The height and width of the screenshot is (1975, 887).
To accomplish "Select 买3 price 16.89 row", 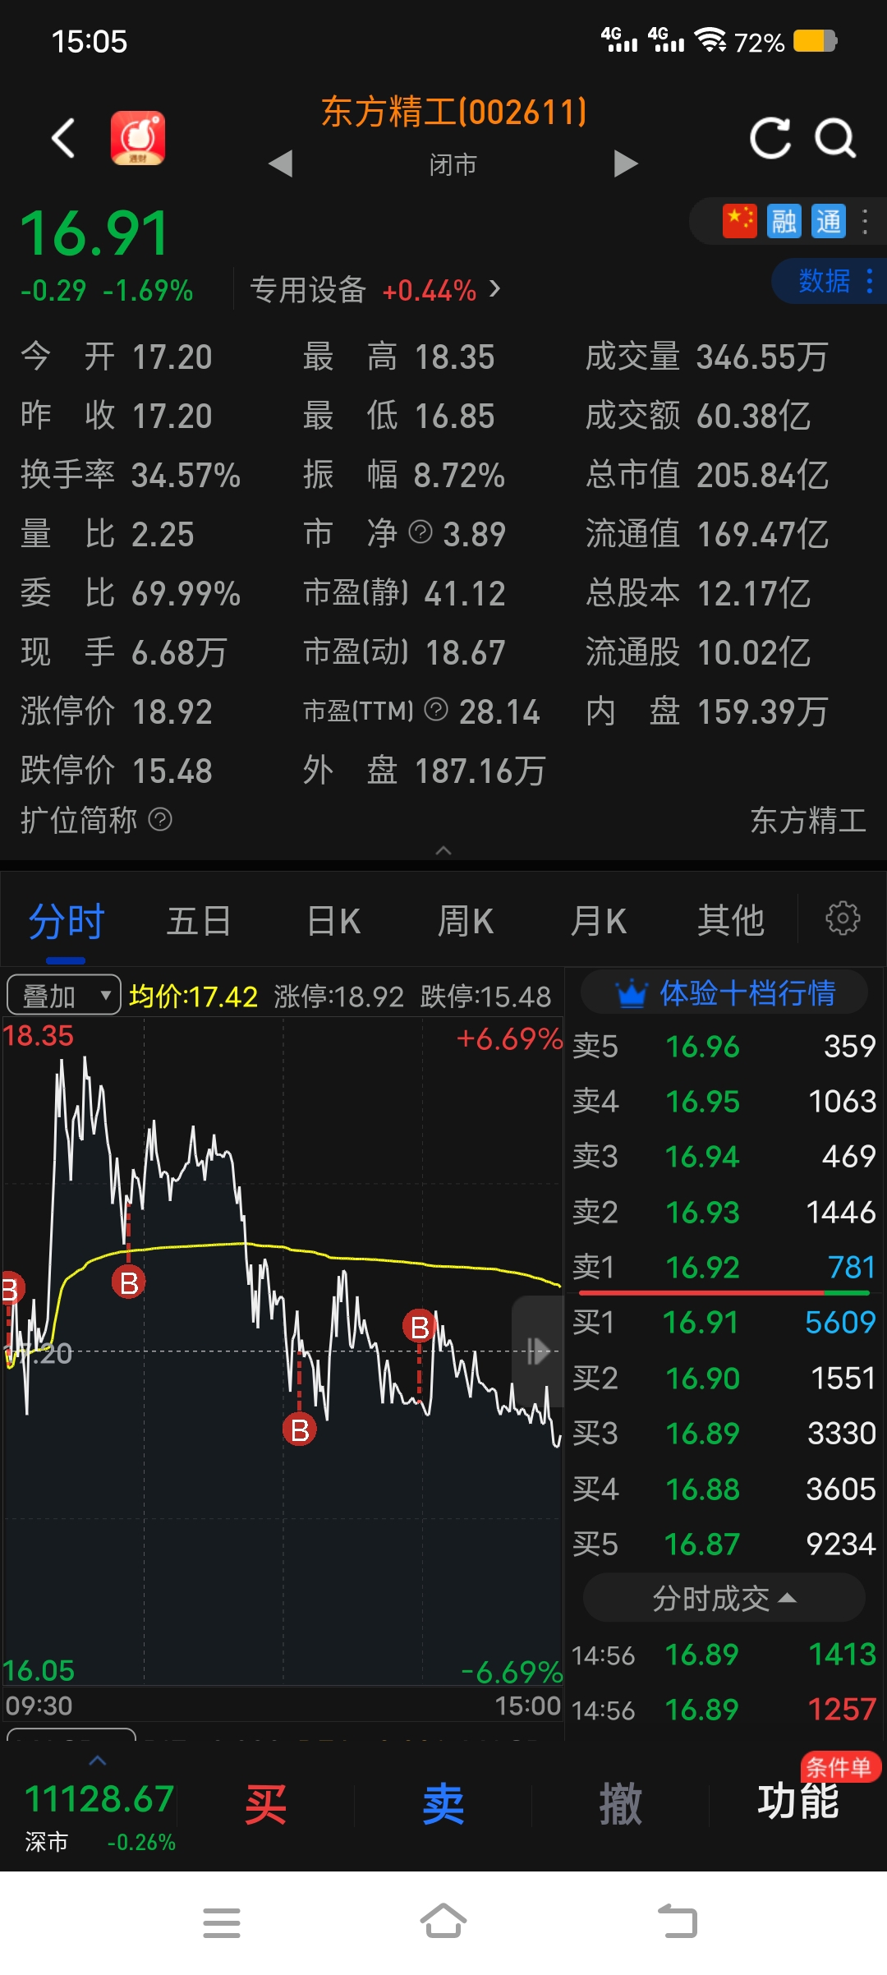I will tap(724, 1434).
